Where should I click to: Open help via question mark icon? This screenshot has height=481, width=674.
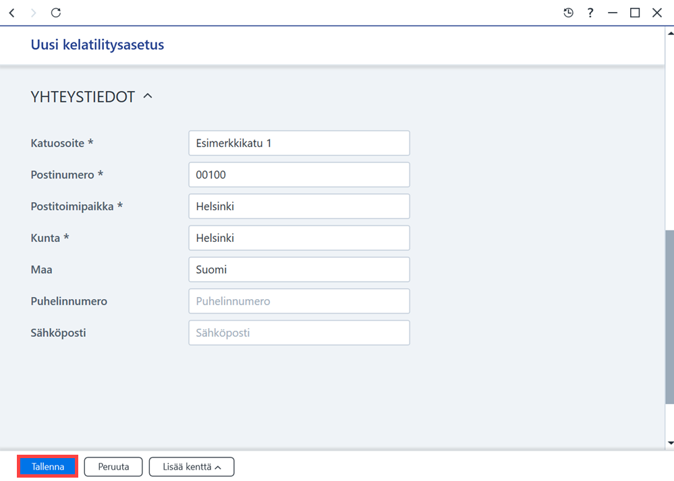tap(590, 13)
